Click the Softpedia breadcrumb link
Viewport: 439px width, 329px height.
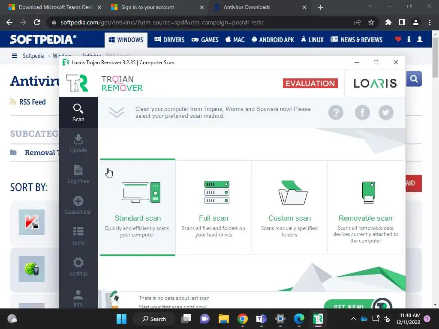33,56
